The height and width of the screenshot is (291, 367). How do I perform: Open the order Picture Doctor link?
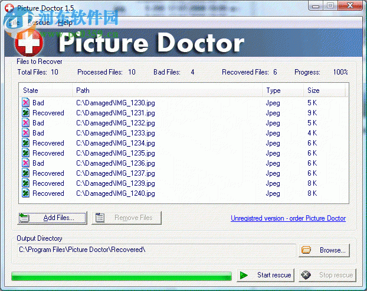click(288, 218)
